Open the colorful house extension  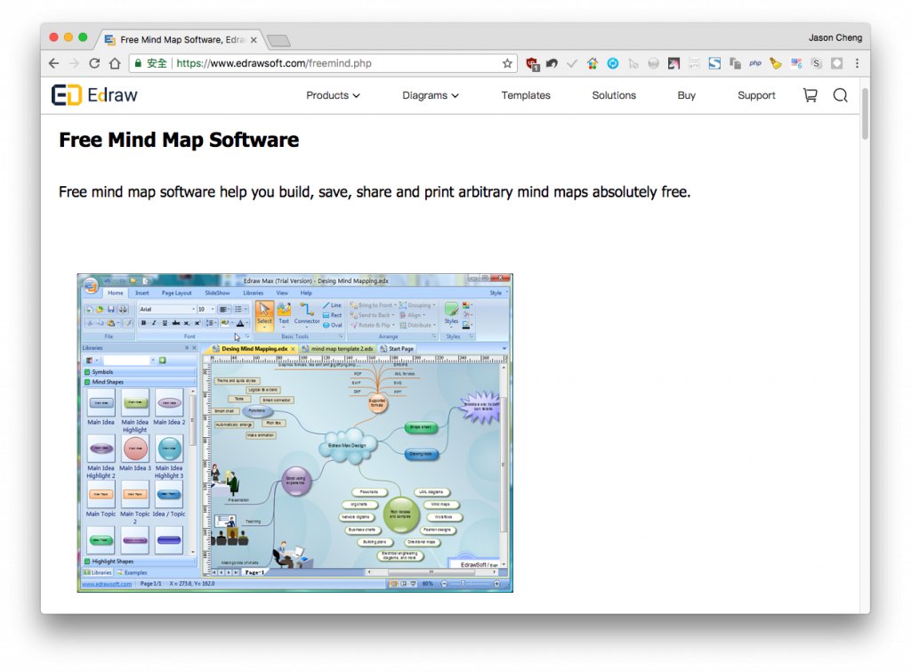[592, 63]
